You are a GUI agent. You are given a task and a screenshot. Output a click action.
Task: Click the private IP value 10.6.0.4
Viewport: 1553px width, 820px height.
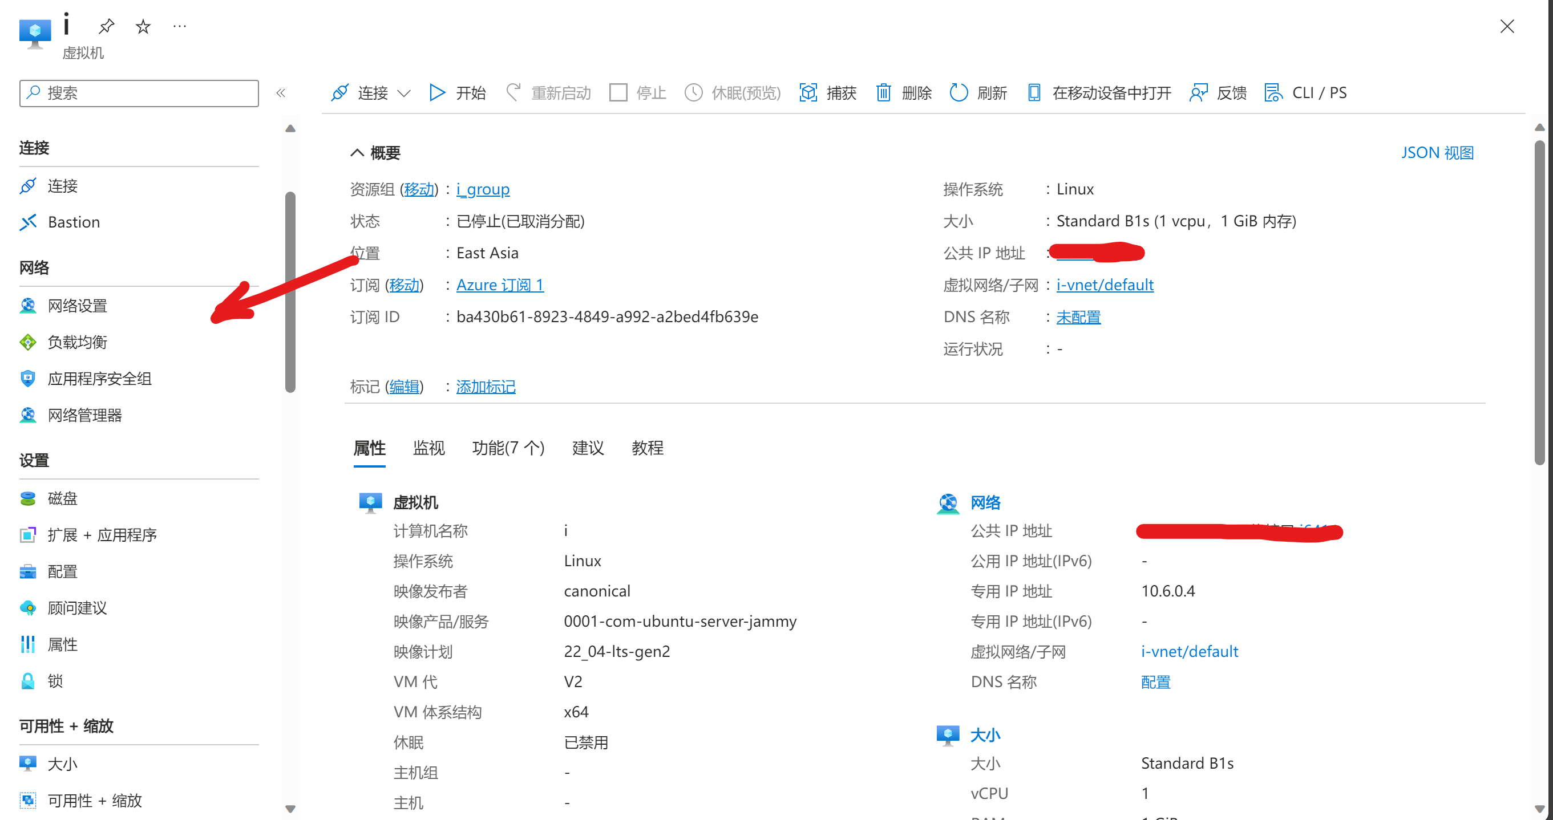point(1168,591)
